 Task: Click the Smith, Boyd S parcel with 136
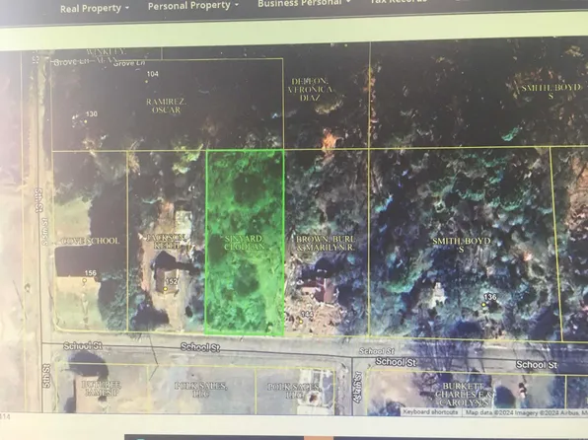pyautogui.click(x=462, y=244)
